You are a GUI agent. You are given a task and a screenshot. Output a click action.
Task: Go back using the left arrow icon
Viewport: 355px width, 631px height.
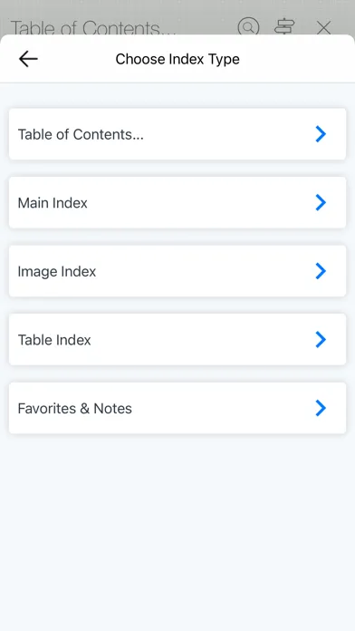tap(28, 59)
